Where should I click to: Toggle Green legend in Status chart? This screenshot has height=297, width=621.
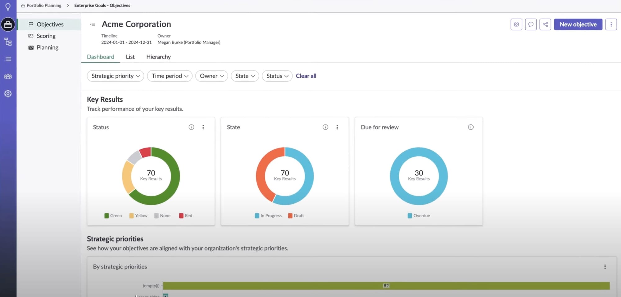tap(113, 216)
